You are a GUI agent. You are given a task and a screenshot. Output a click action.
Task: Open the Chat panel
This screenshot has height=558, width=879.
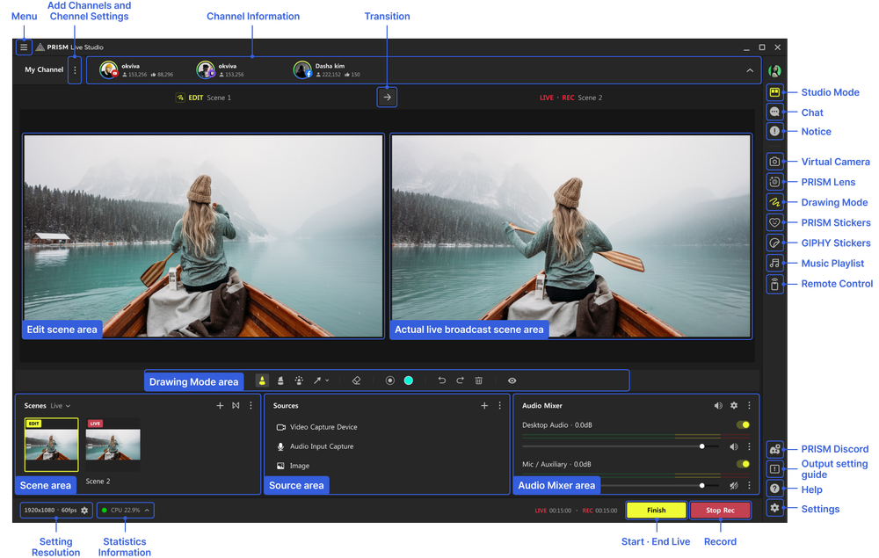[774, 112]
